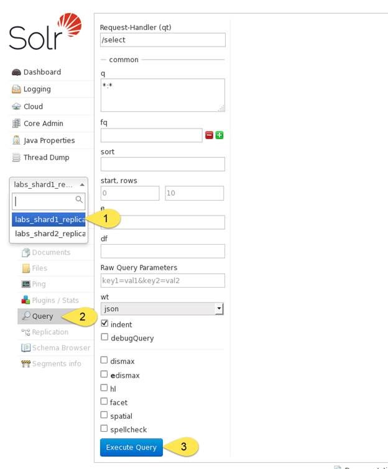
Task: Select the Query menu item
Action: point(42,316)
